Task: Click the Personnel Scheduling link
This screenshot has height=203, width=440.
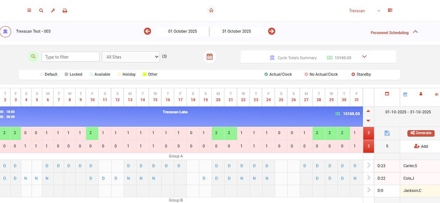Action: (x=389, y=33)
